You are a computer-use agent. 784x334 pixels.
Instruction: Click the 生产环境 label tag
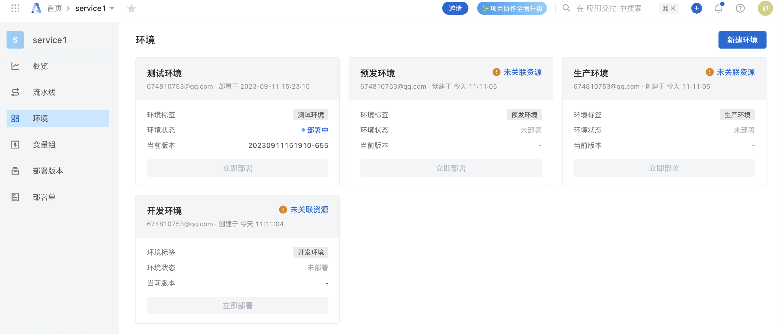737,115
